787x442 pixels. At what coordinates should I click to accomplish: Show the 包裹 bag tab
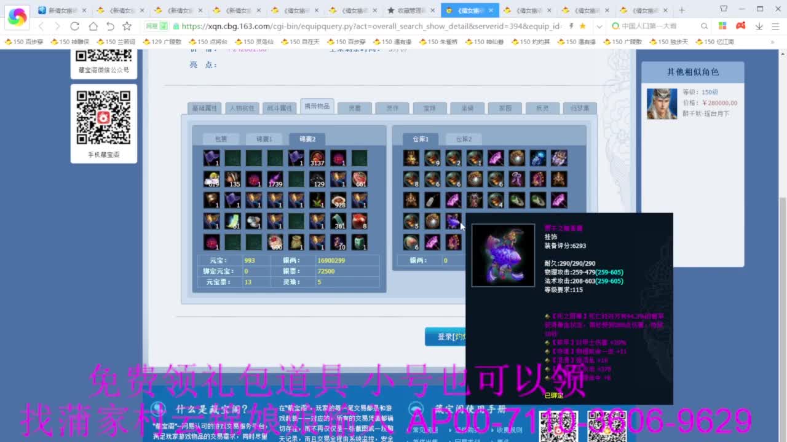click(x=221, y=139)
